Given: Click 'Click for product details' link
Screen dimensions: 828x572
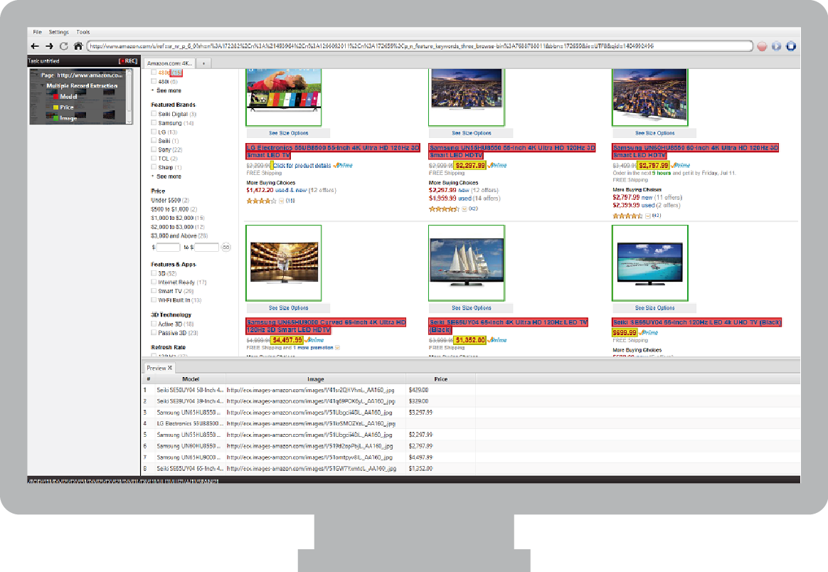Looking at the screenshot, I should tap(302, 165).
